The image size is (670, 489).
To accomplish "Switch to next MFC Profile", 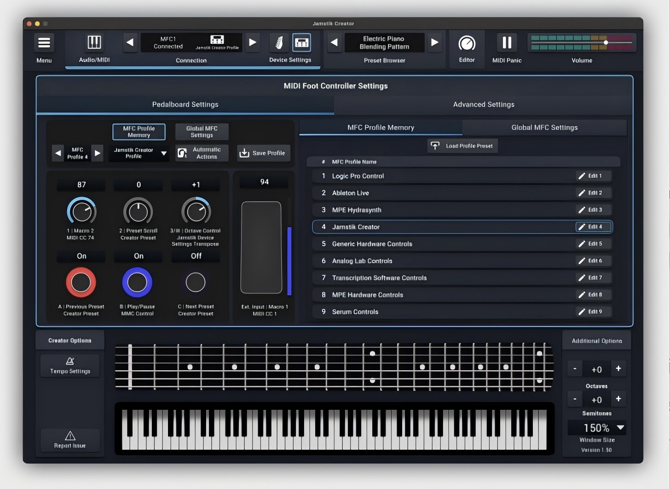I will coord(97,153).
